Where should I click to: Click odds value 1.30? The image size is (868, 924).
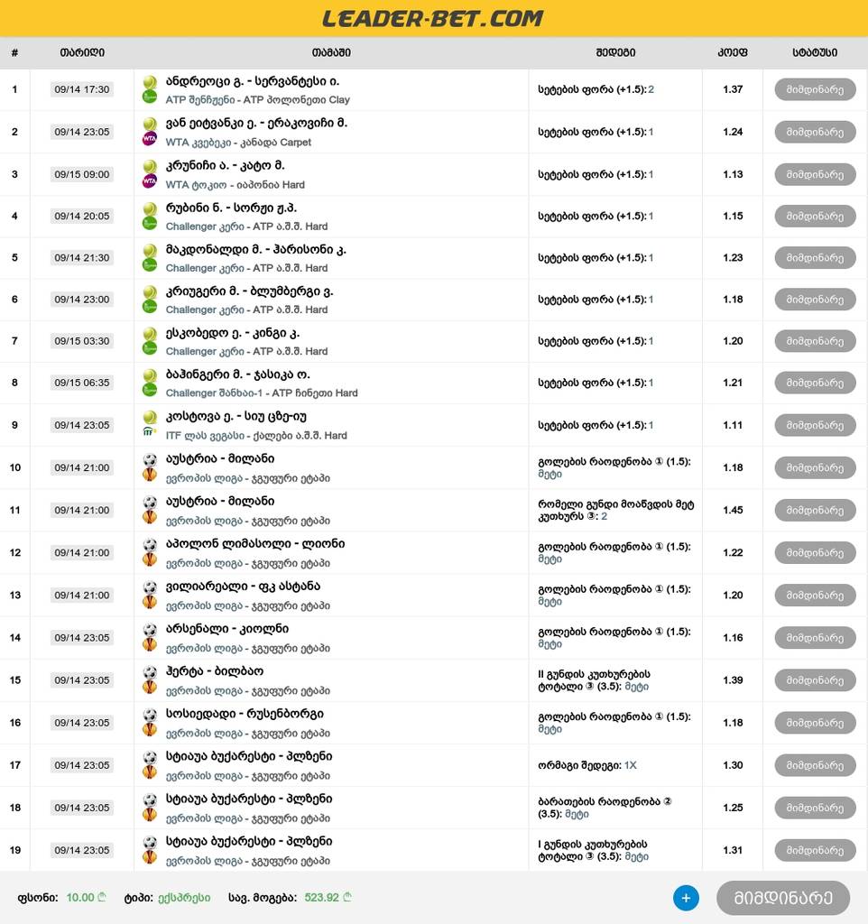pos(733,765)
